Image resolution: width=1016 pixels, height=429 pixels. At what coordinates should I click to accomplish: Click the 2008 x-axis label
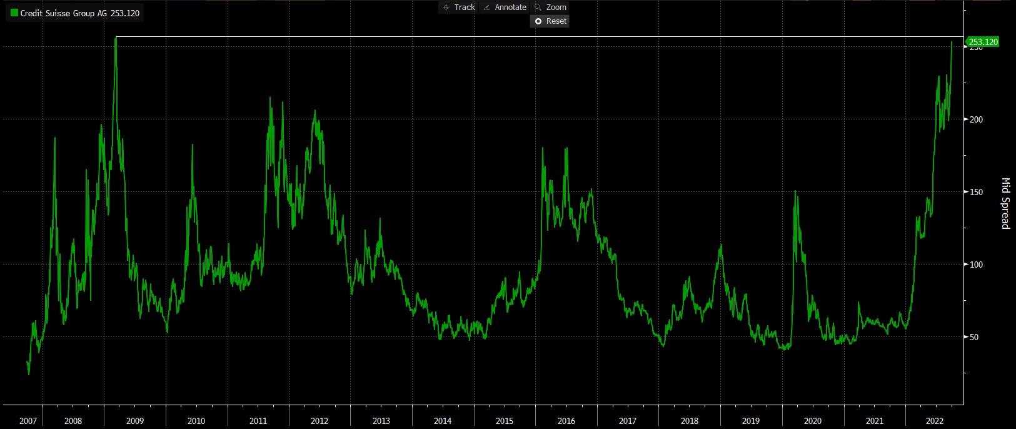(x=73, y=421)
